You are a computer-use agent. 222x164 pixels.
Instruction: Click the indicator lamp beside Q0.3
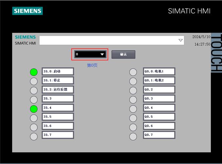tap(133, 100)
